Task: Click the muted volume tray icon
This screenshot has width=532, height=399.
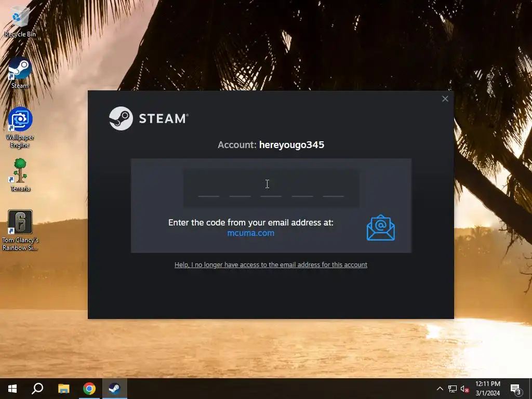Action: point(464,389)
